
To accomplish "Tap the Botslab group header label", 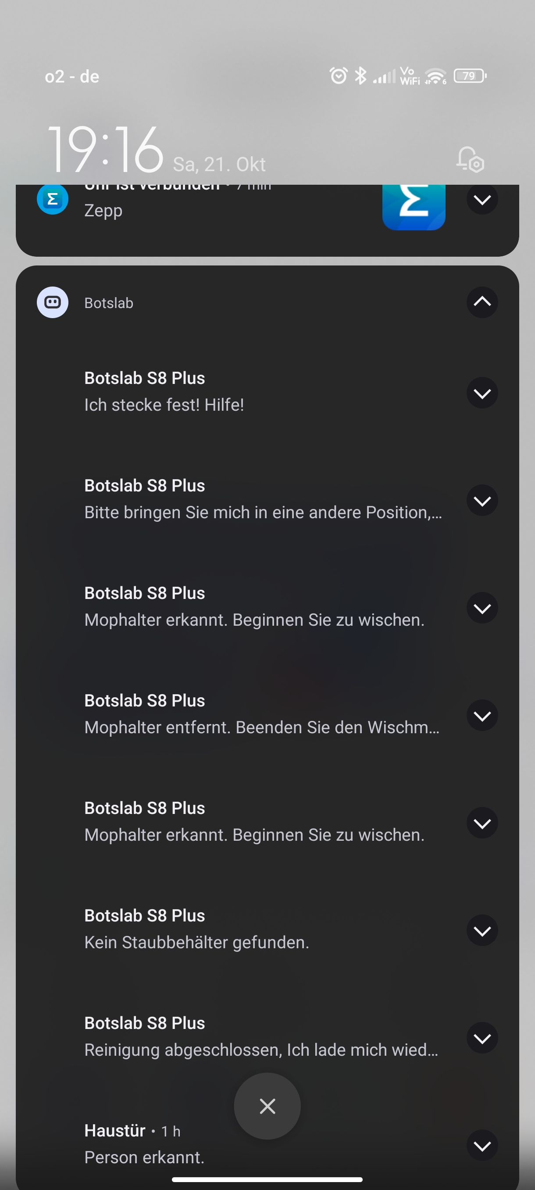I will pyautogui.click(x=109, y=303).
